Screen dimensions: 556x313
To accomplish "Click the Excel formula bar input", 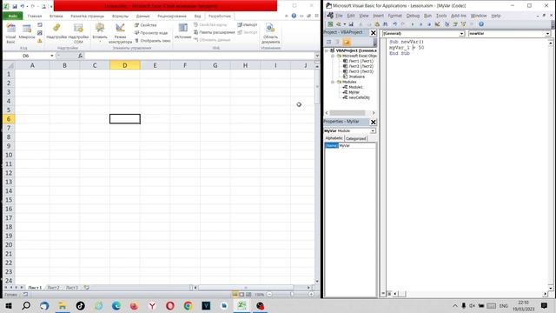I will (x=200, y=56).
